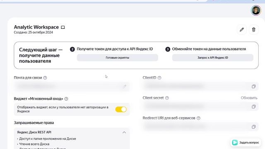Show help for Почта для связи

(x=45, y=78)
